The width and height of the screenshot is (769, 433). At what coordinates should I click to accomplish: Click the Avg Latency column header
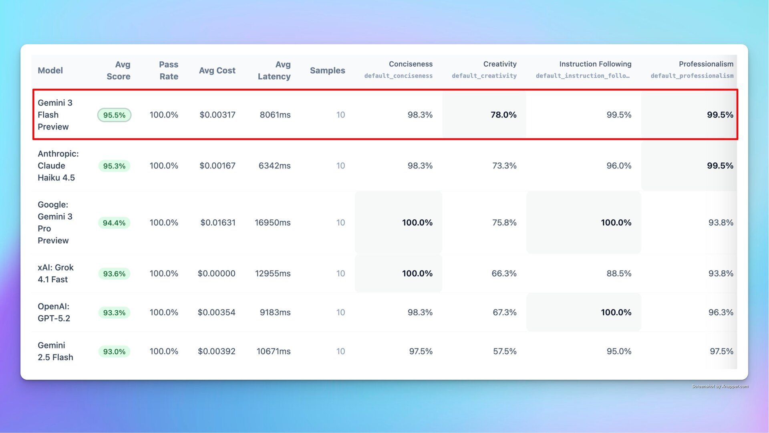(274, 71)
